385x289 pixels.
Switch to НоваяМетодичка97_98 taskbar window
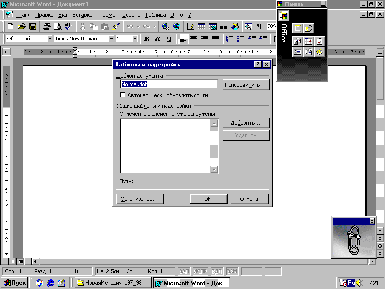pyautogui.click(x=113, y=283)
